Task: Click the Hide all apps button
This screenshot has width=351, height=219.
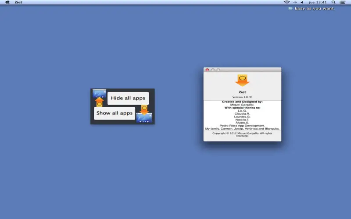Action: [x=128, y=98]
